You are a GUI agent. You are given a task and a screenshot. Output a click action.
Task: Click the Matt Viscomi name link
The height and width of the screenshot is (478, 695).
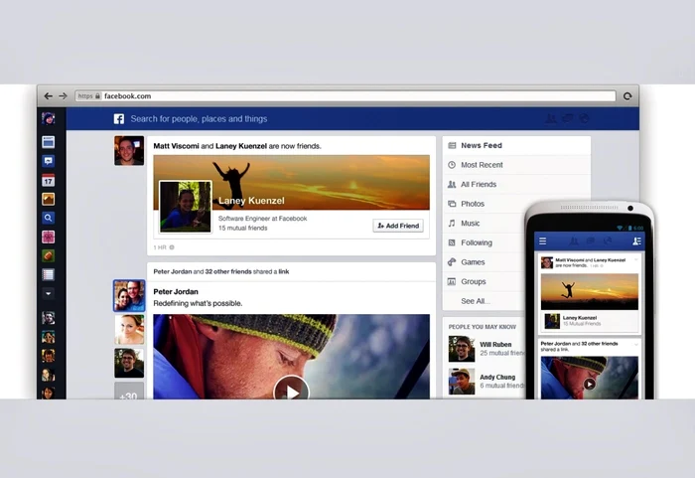(176, 146)
